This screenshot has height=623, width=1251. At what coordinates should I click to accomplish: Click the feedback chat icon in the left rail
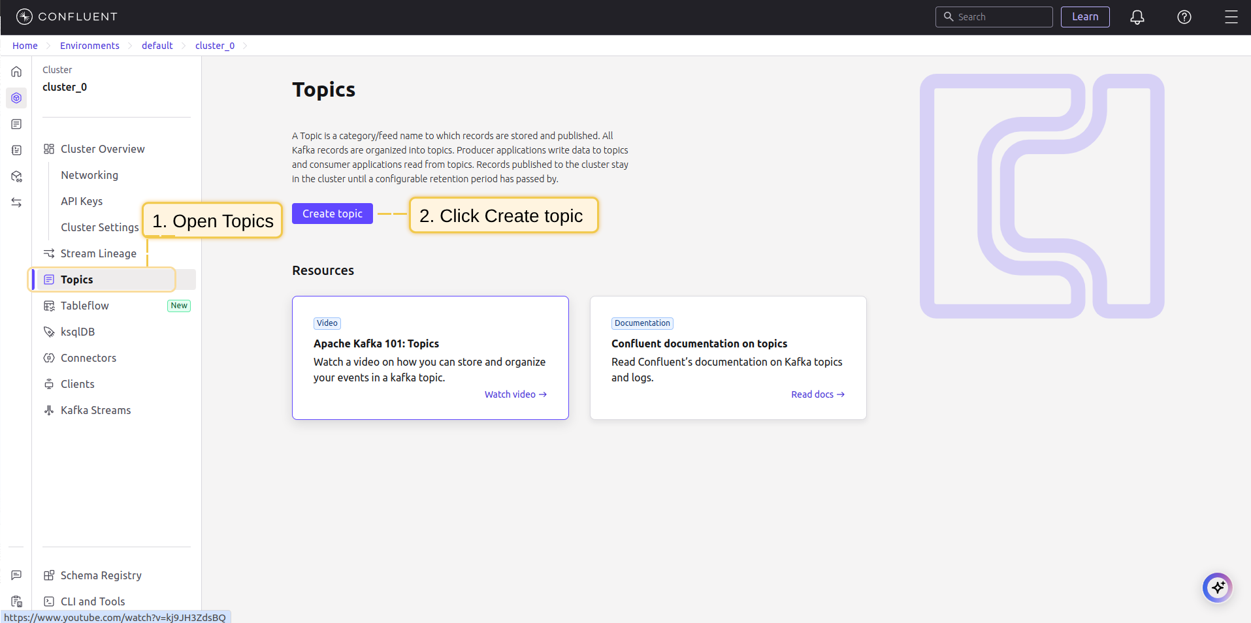pyautogui.click(x=16, y=575)
